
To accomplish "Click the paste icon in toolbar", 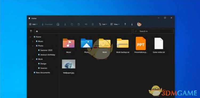I will (x=79, y=24).
